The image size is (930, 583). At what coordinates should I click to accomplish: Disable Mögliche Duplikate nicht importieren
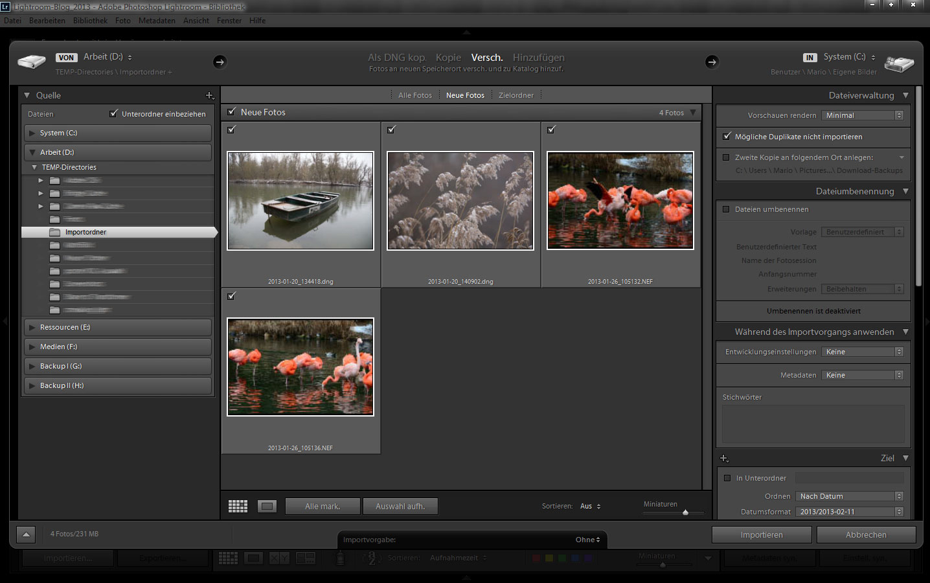coord(727,137)
